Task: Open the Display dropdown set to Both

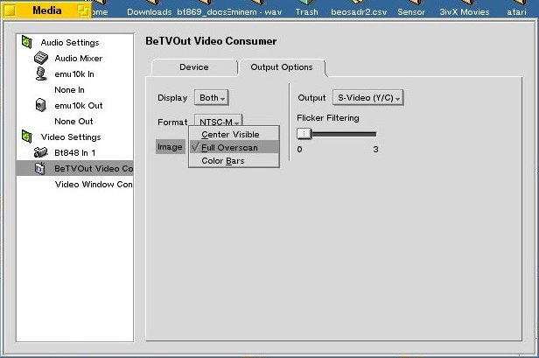Action: (213, 98)
